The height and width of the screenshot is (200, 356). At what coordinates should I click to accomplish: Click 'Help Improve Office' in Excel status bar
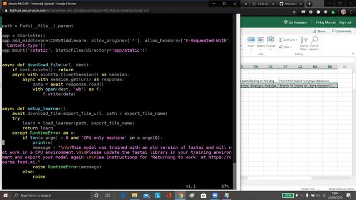pyautogui.click(x=341, y=189)
